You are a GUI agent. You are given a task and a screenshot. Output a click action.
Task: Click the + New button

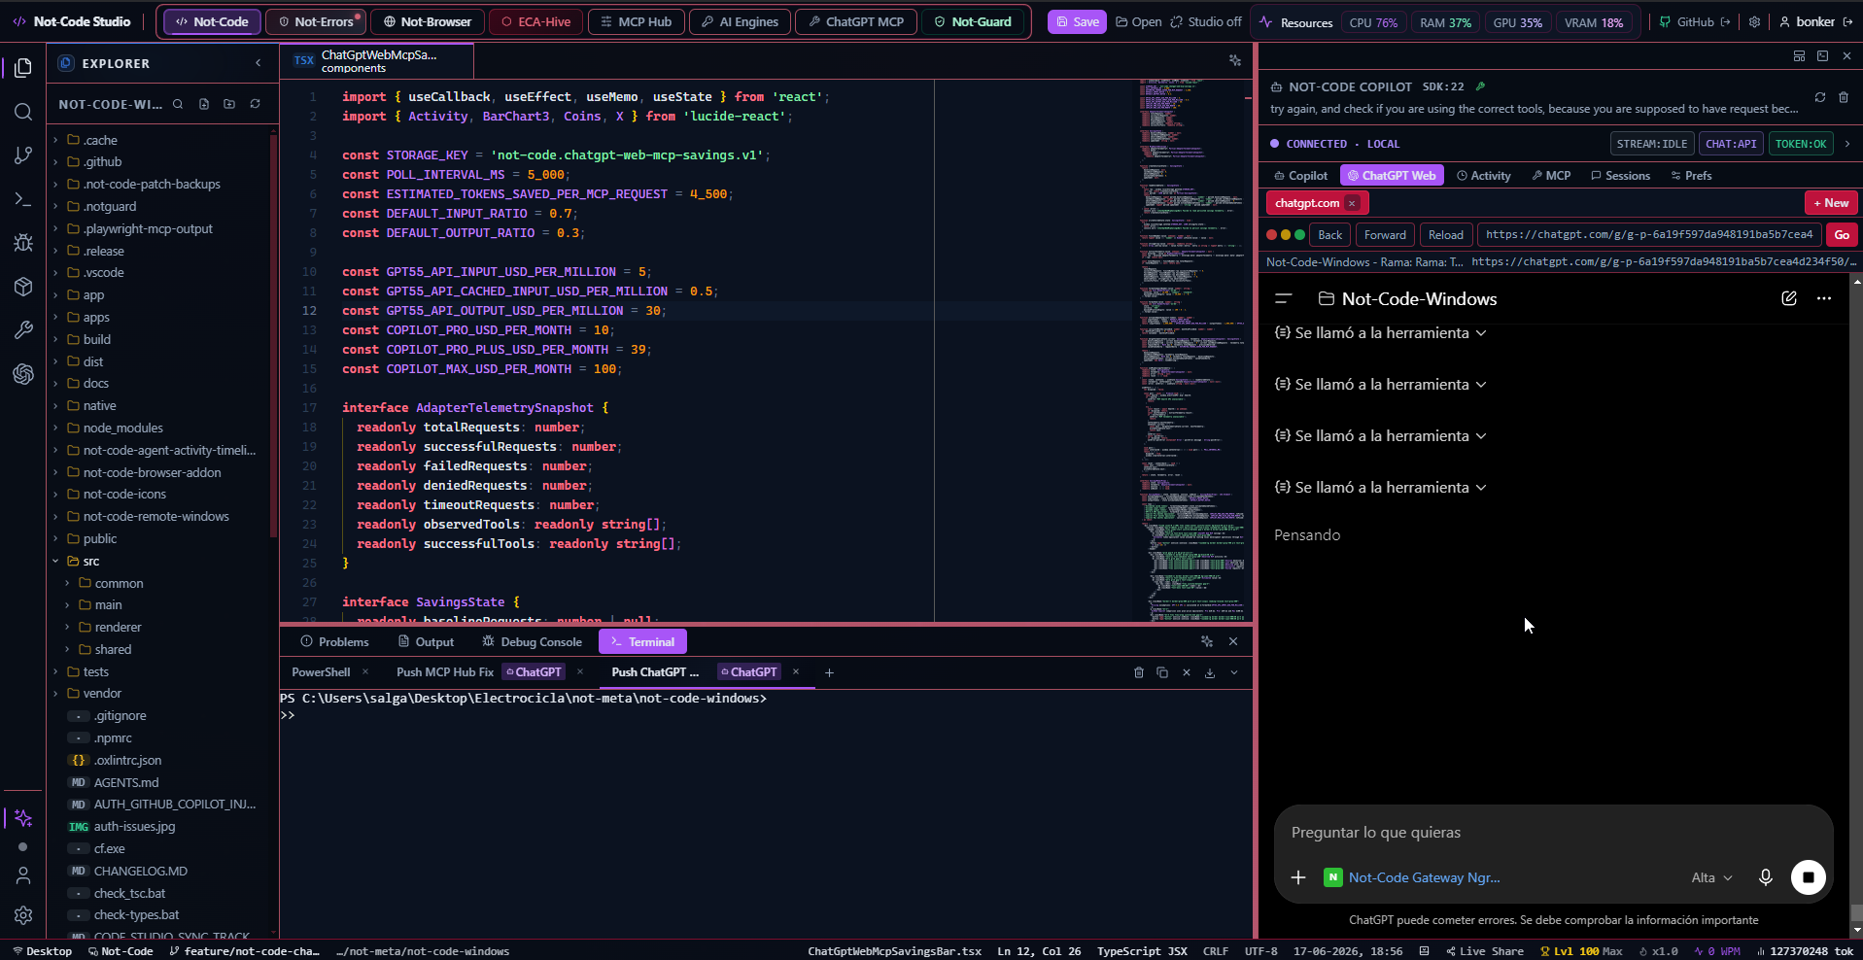tap(1831, 203)
